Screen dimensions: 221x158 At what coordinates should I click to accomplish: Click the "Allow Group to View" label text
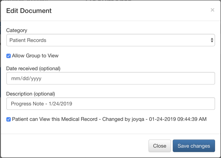click(x=35, y=56)
